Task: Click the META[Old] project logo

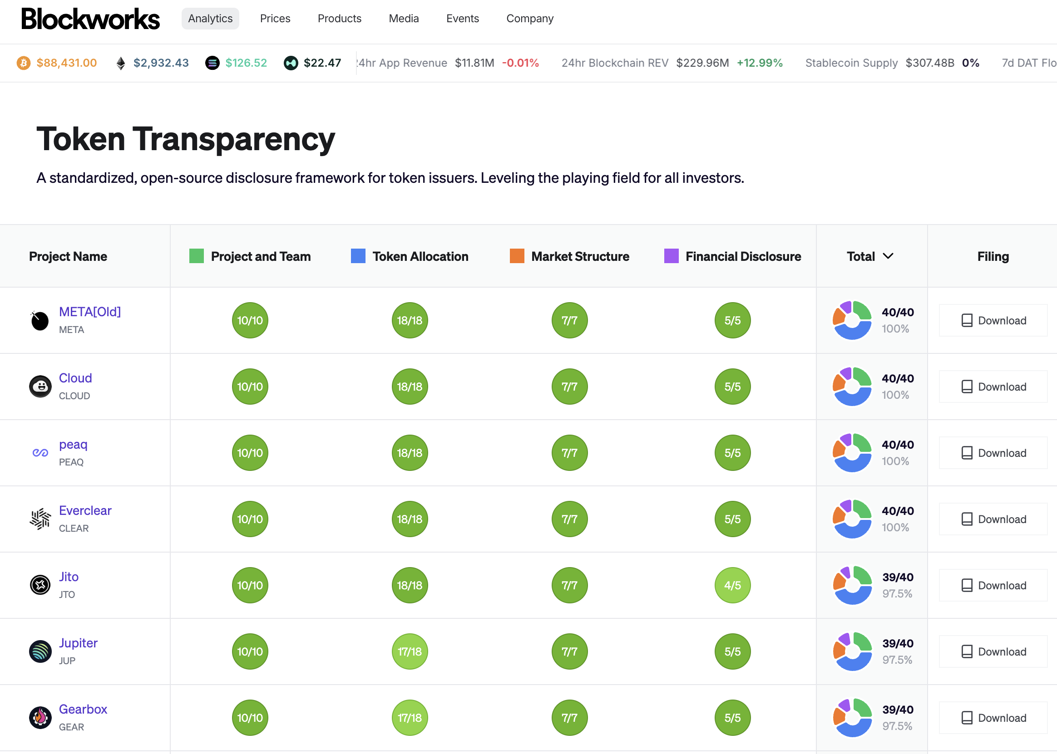Action: coord(40,320)
